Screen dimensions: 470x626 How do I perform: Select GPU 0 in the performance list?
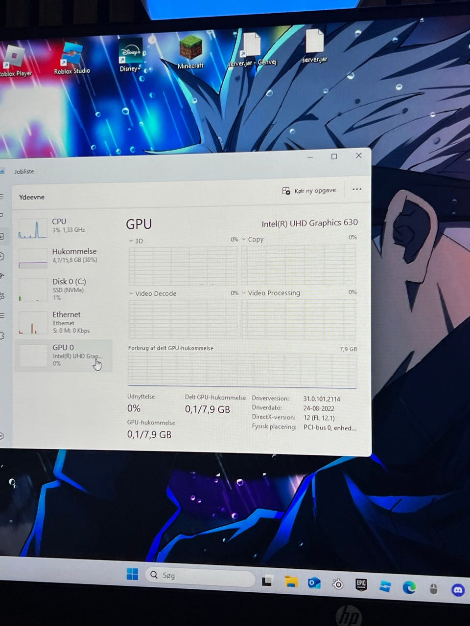click(x=64, y=356)
